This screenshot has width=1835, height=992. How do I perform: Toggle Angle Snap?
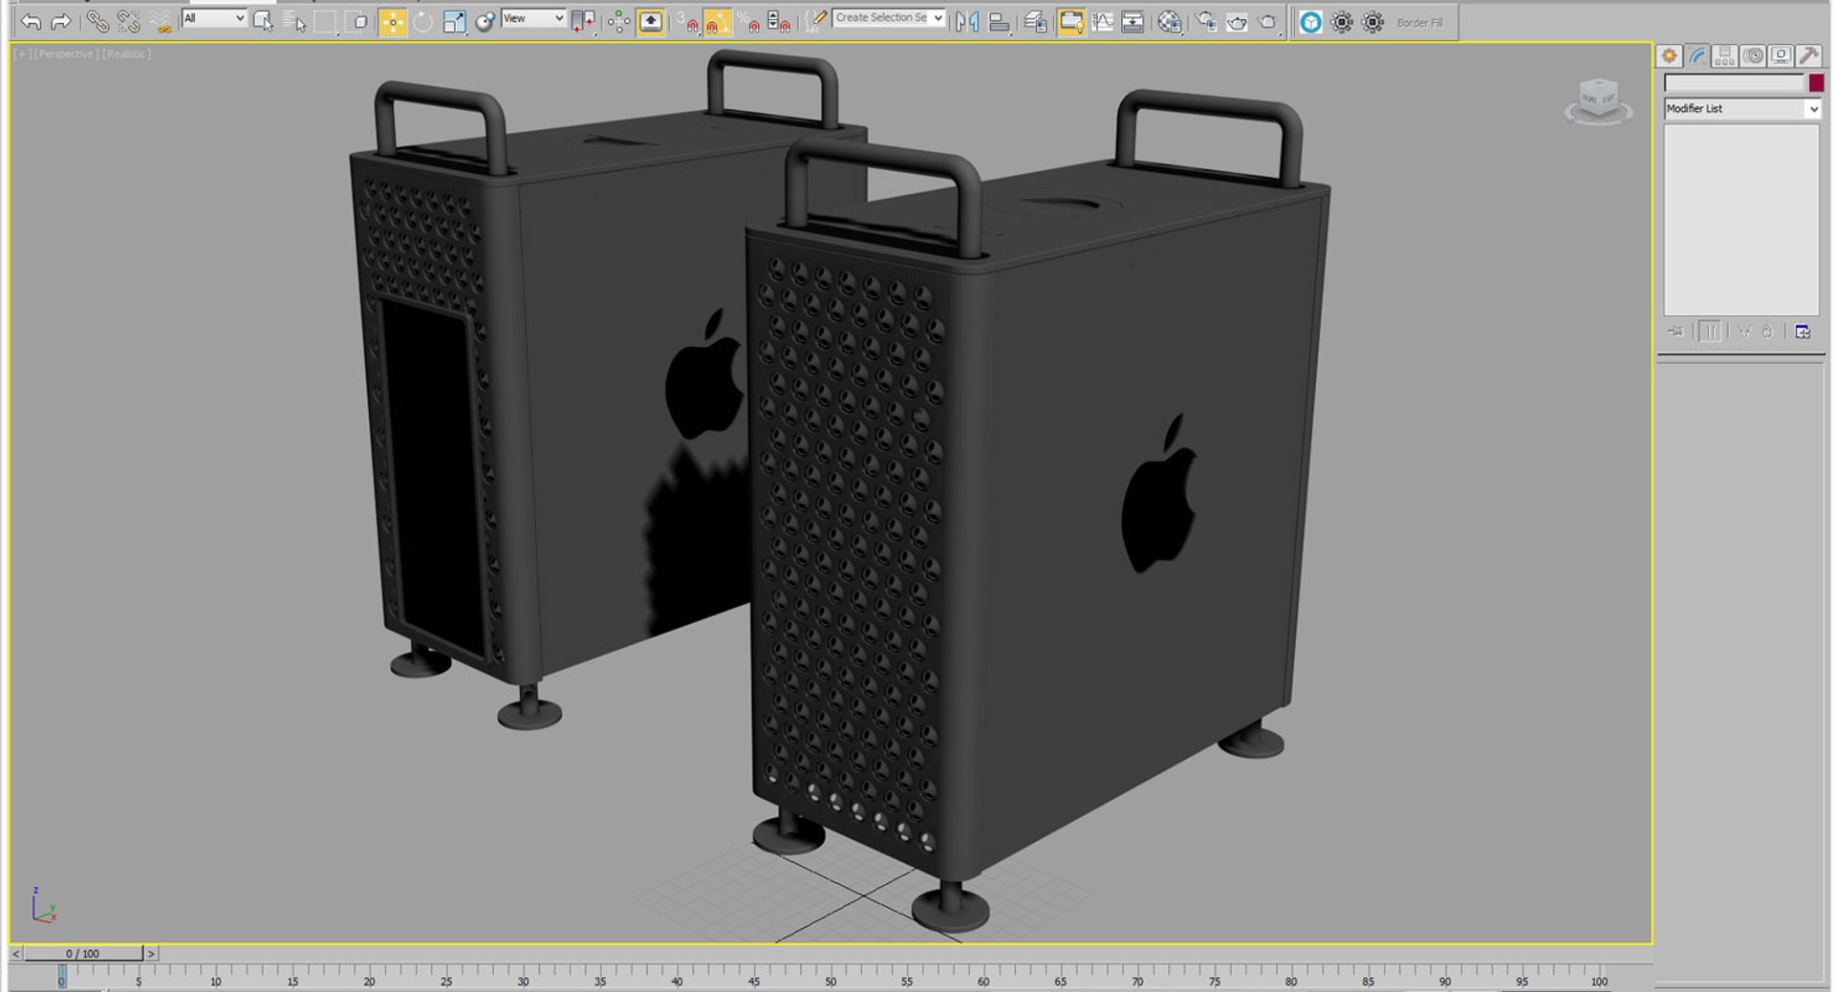click(718, 21)
